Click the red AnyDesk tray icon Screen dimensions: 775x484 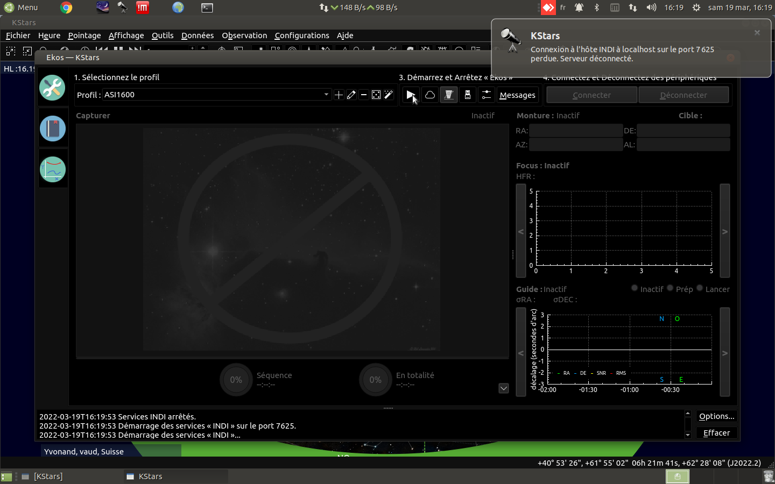click(548, 8)
